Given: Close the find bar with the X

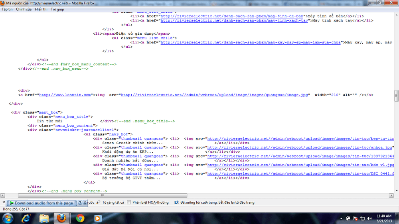Looking at the screenshot, I should tap(4, 202).
